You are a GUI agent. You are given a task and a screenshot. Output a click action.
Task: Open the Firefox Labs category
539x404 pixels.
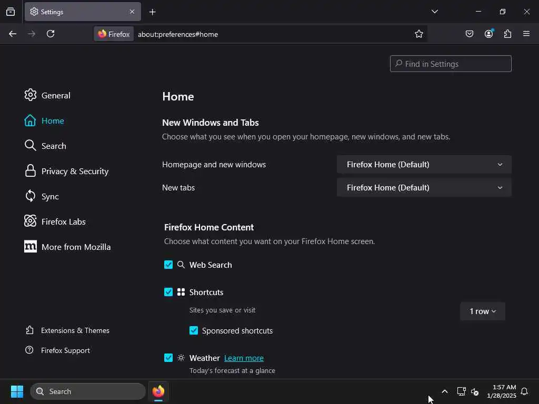pos(55,221)
